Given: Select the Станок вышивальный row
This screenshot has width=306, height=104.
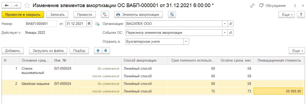Looking at the screenshot, I should [153, 72].
